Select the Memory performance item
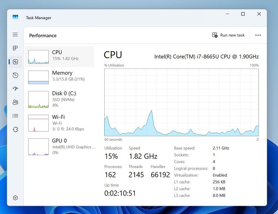This screenshot has height=214, width=278. pyautogui.click(x=59, y=77)
